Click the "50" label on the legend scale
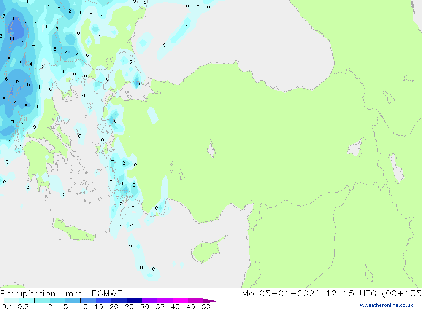This screenshot has width=422, height=309. [206, 306]
